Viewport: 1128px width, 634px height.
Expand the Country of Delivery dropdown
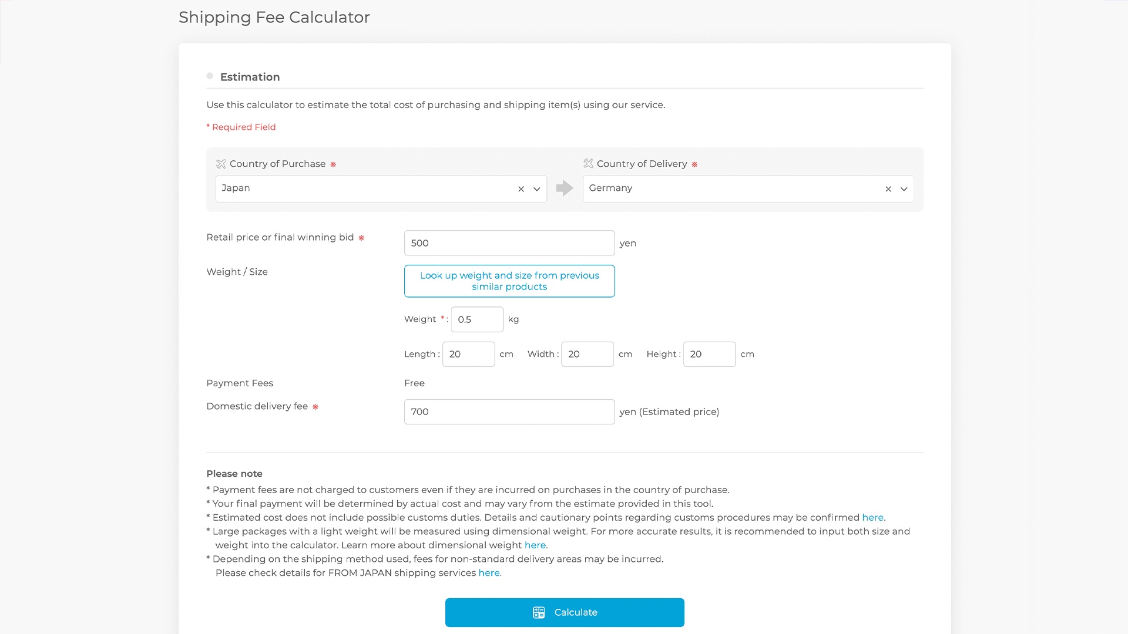click(904, 189)
